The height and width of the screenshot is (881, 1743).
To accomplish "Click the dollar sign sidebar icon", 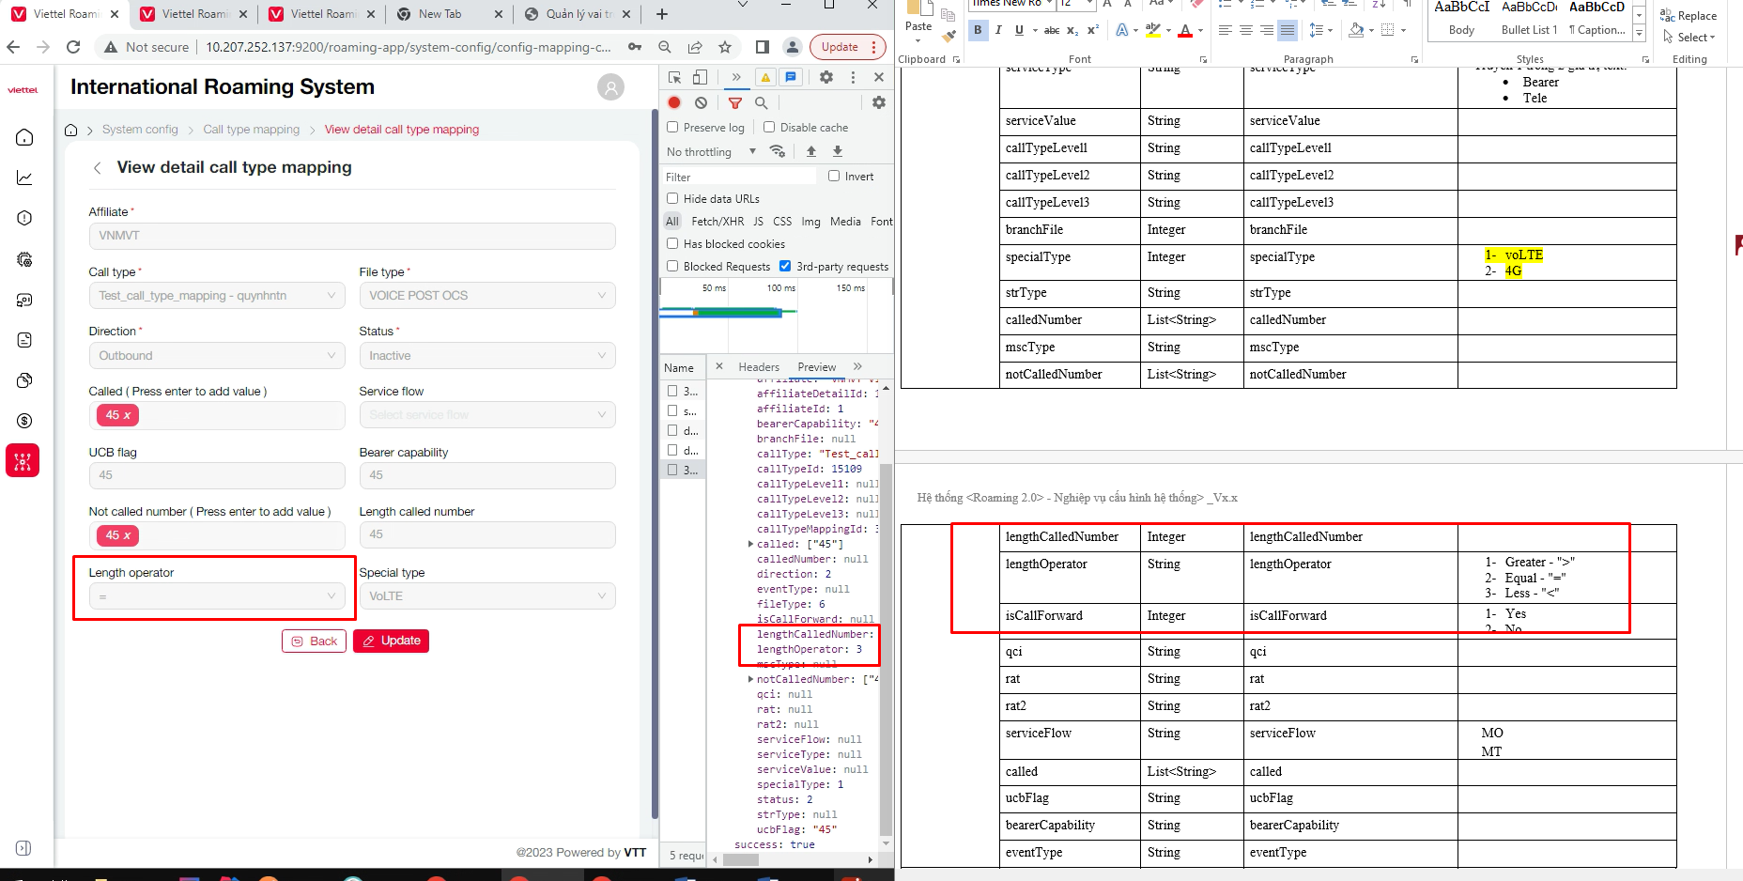I will pos(25,421).
